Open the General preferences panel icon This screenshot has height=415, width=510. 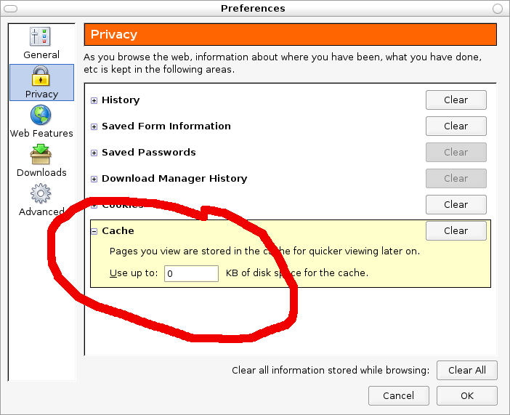click(41, 36)
